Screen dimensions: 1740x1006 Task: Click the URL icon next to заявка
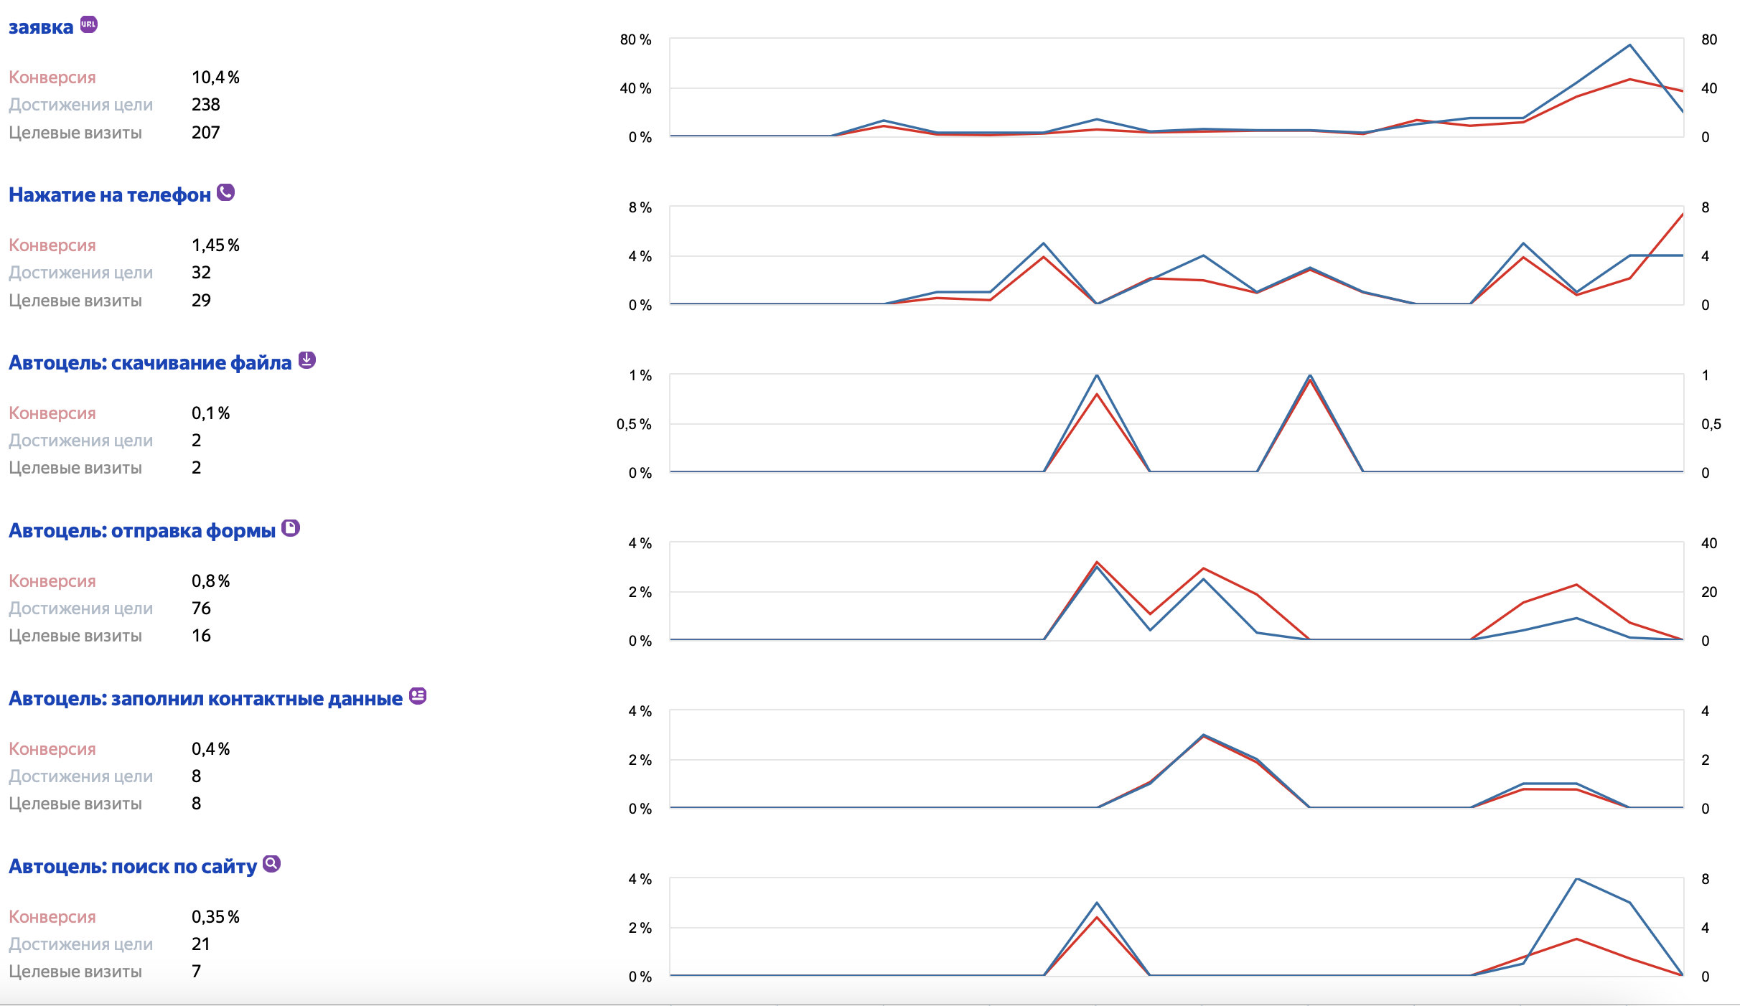pyautogui.click(x=88, y=24)
